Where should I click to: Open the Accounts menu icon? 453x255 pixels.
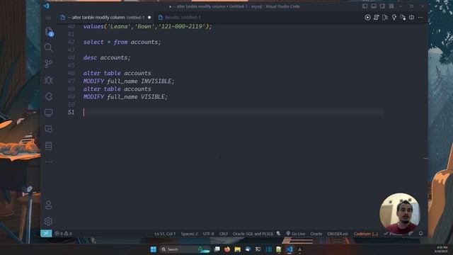pyautogui.click(x=49, y=205)
